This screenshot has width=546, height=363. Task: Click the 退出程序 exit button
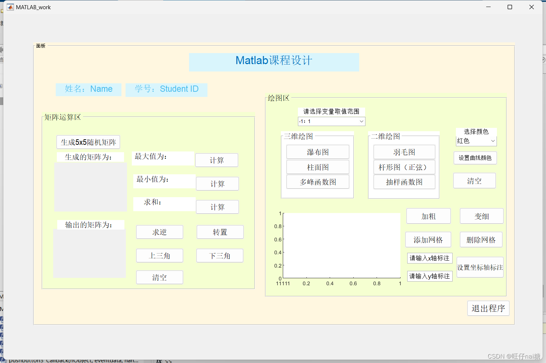pyautogui.click(x=488, y=308)
